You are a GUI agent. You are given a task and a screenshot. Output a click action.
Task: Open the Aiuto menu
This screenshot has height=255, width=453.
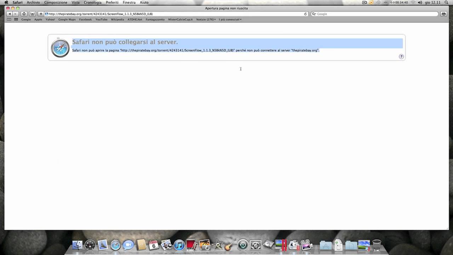tap(144, 2)
